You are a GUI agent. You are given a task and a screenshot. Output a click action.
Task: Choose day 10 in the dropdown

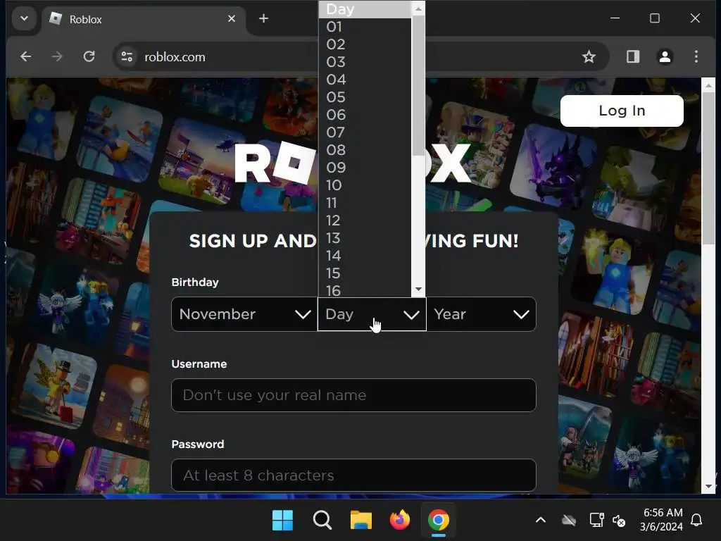(365, 185)
